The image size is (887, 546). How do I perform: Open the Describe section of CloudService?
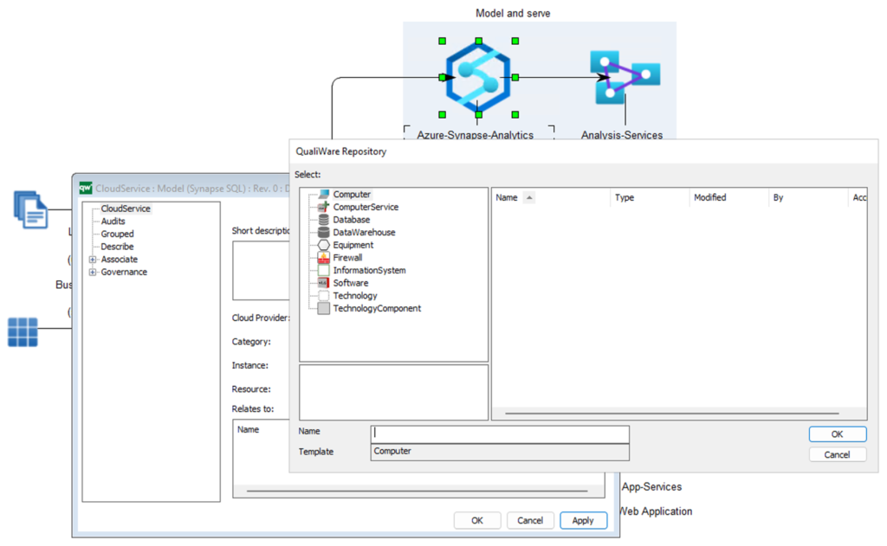(x=118, y=247)
